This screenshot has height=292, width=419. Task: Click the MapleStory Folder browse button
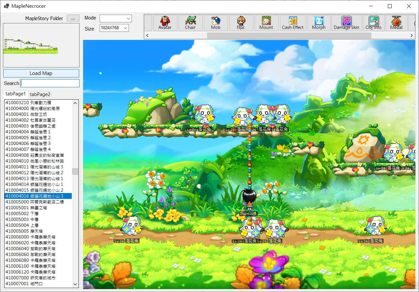(x=73, y=18)
